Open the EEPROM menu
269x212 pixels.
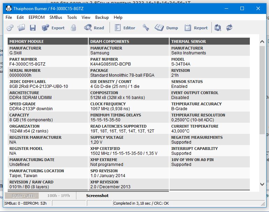(x=37, y=17)
